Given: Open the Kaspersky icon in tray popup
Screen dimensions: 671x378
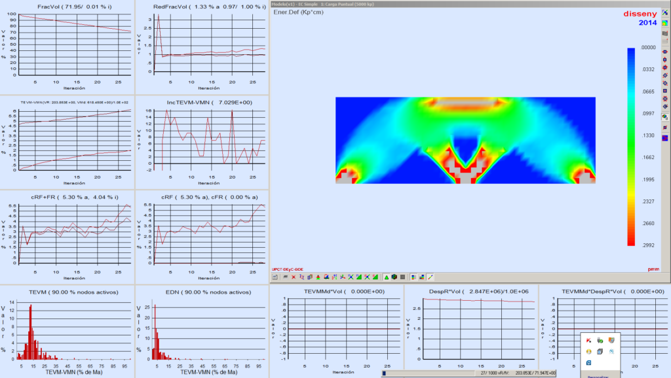Looking at the screenshot, I should (x=588, y=340).
